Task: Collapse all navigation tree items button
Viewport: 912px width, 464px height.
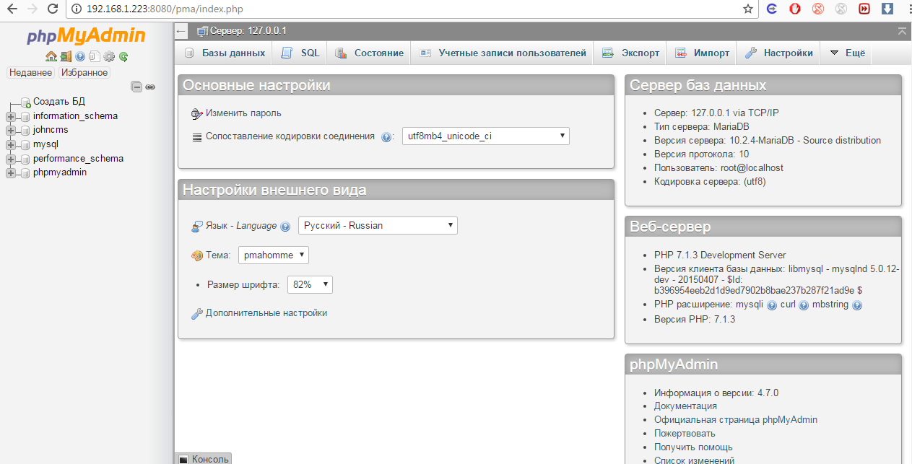Action: (136, 87)
